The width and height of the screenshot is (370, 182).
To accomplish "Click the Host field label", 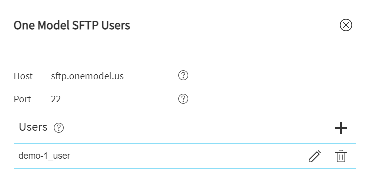I will pos(23,76).
